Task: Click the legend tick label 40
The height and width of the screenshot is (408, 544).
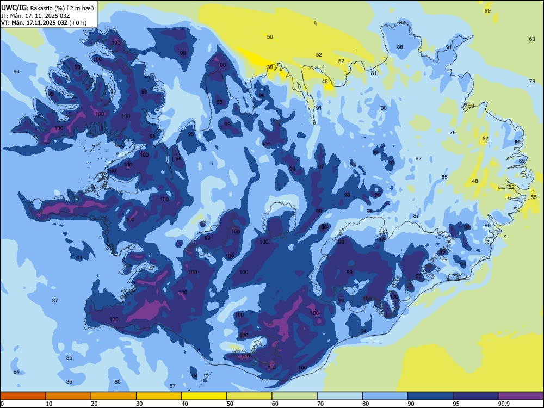Action: [x=184, y=404]
